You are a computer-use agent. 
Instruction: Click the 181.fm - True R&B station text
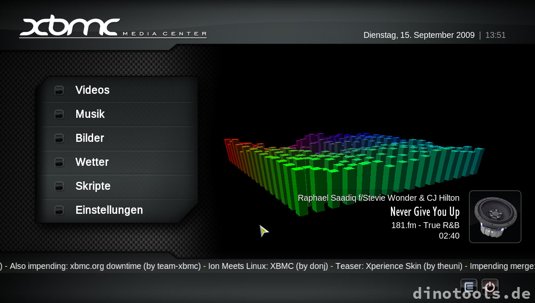(x=425, y=225)
